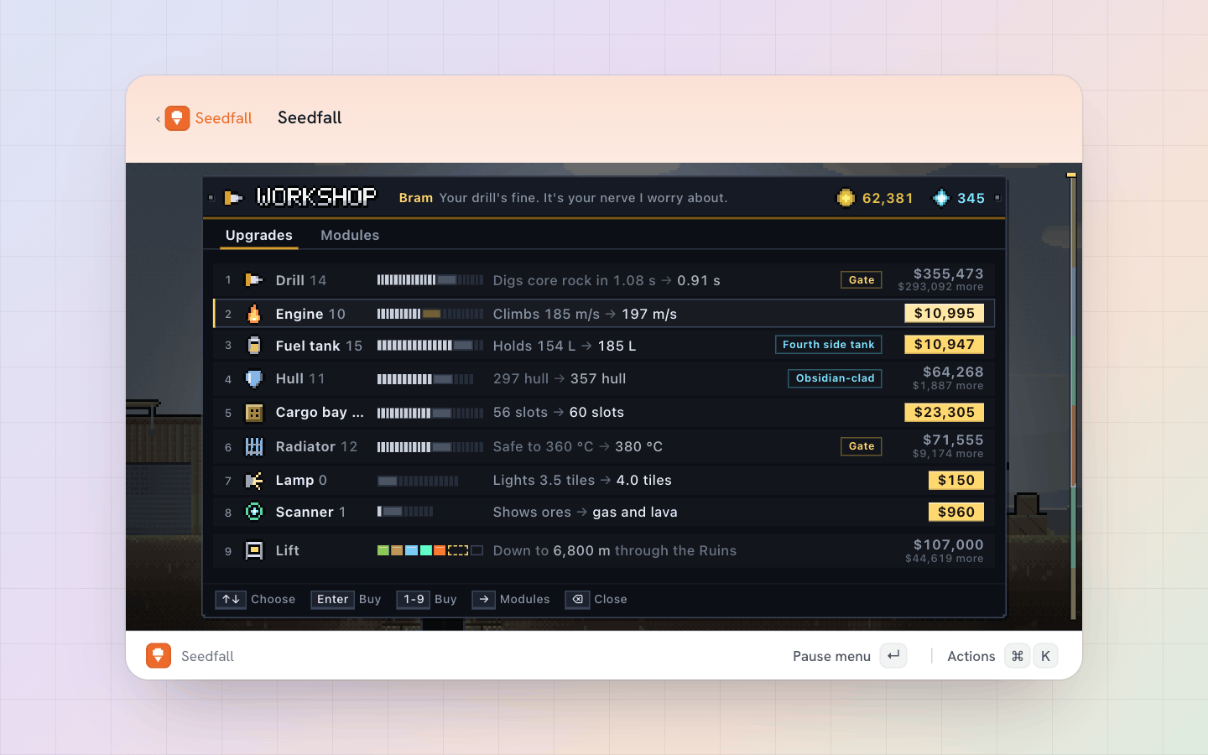Click the Modules arrow key hint

coord(511,600)
